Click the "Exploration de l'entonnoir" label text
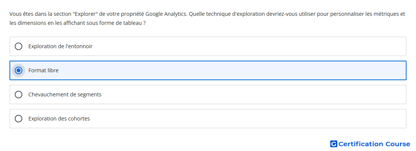The image size is (416, 151). 61,46
